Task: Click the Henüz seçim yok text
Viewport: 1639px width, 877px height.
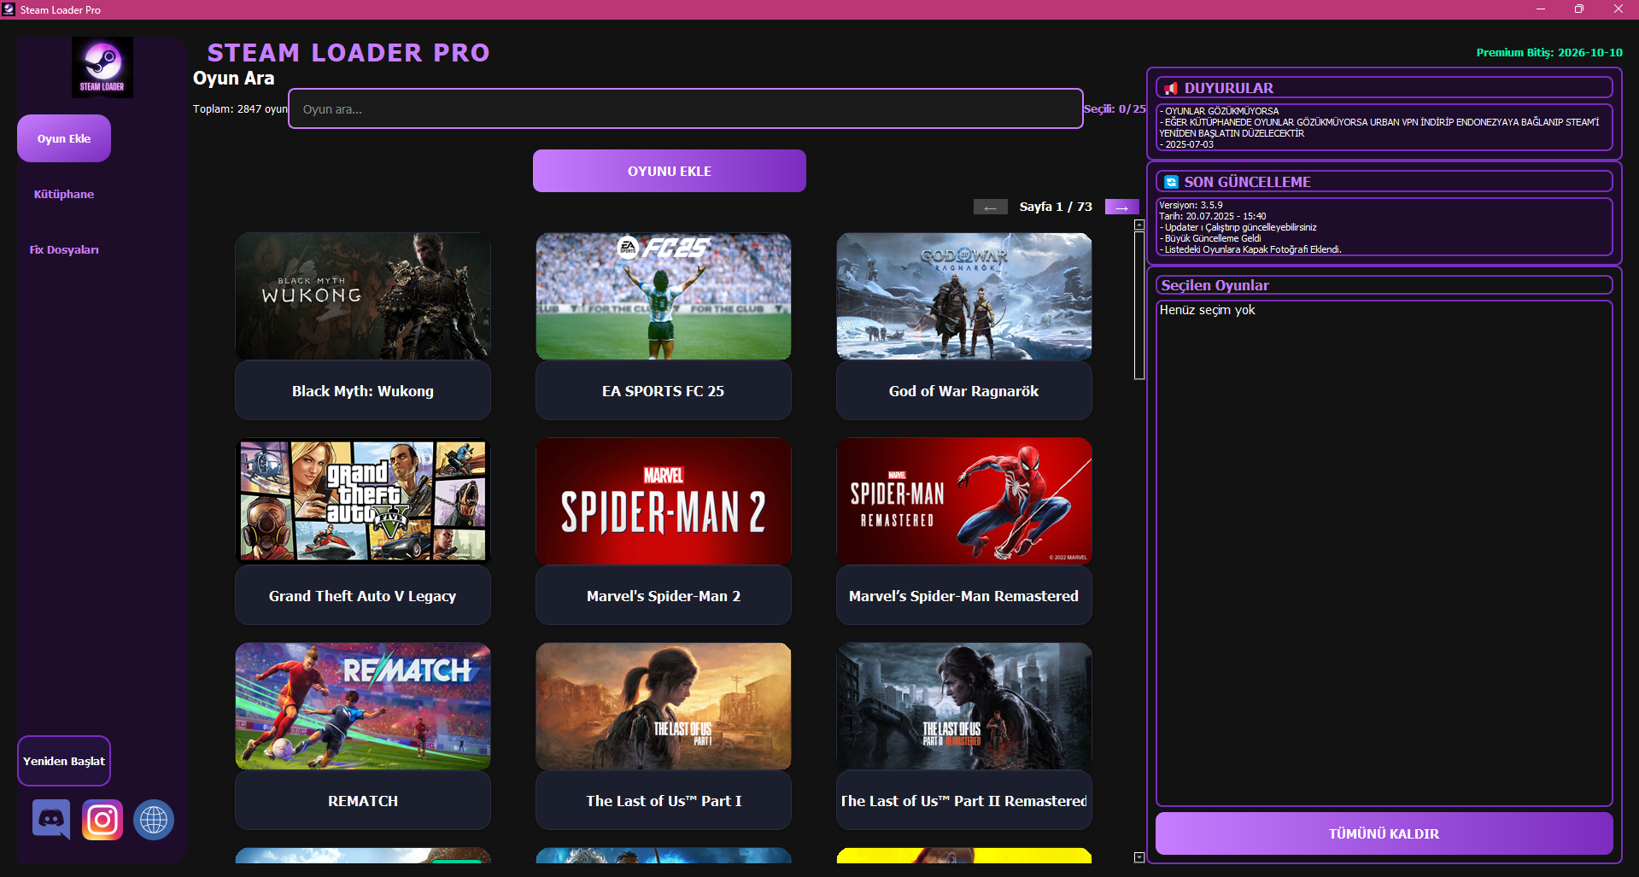Action: click(x=1207, y=310)
